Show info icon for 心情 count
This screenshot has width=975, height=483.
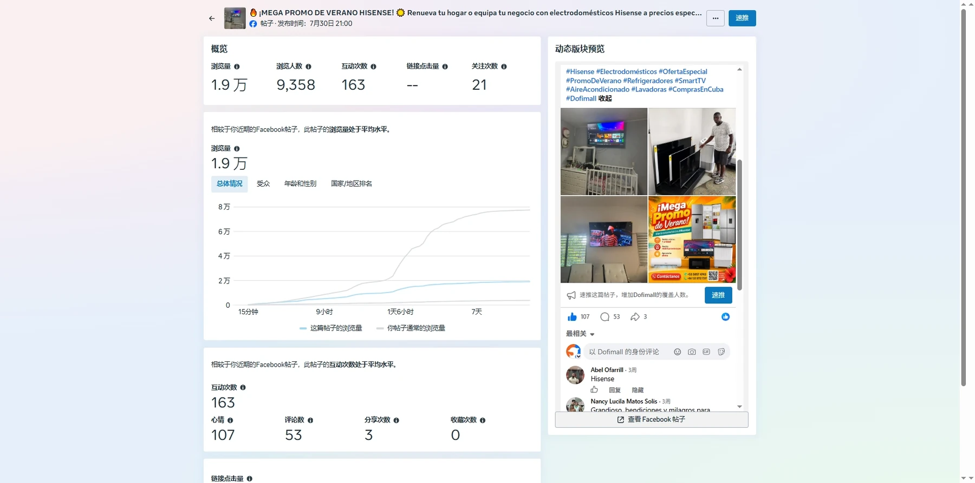point(230,420)
